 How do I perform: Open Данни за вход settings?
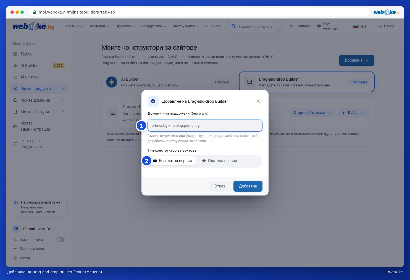point(29,249)
